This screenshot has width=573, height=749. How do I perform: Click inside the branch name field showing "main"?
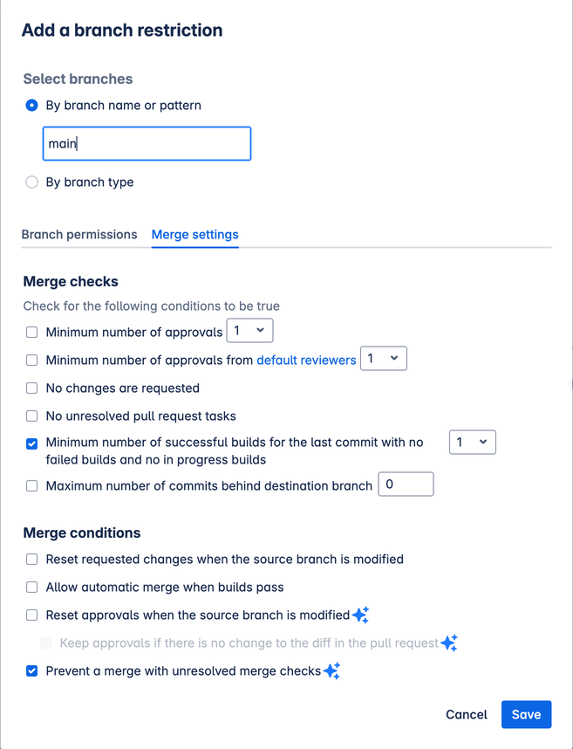[x=147, y=143]
